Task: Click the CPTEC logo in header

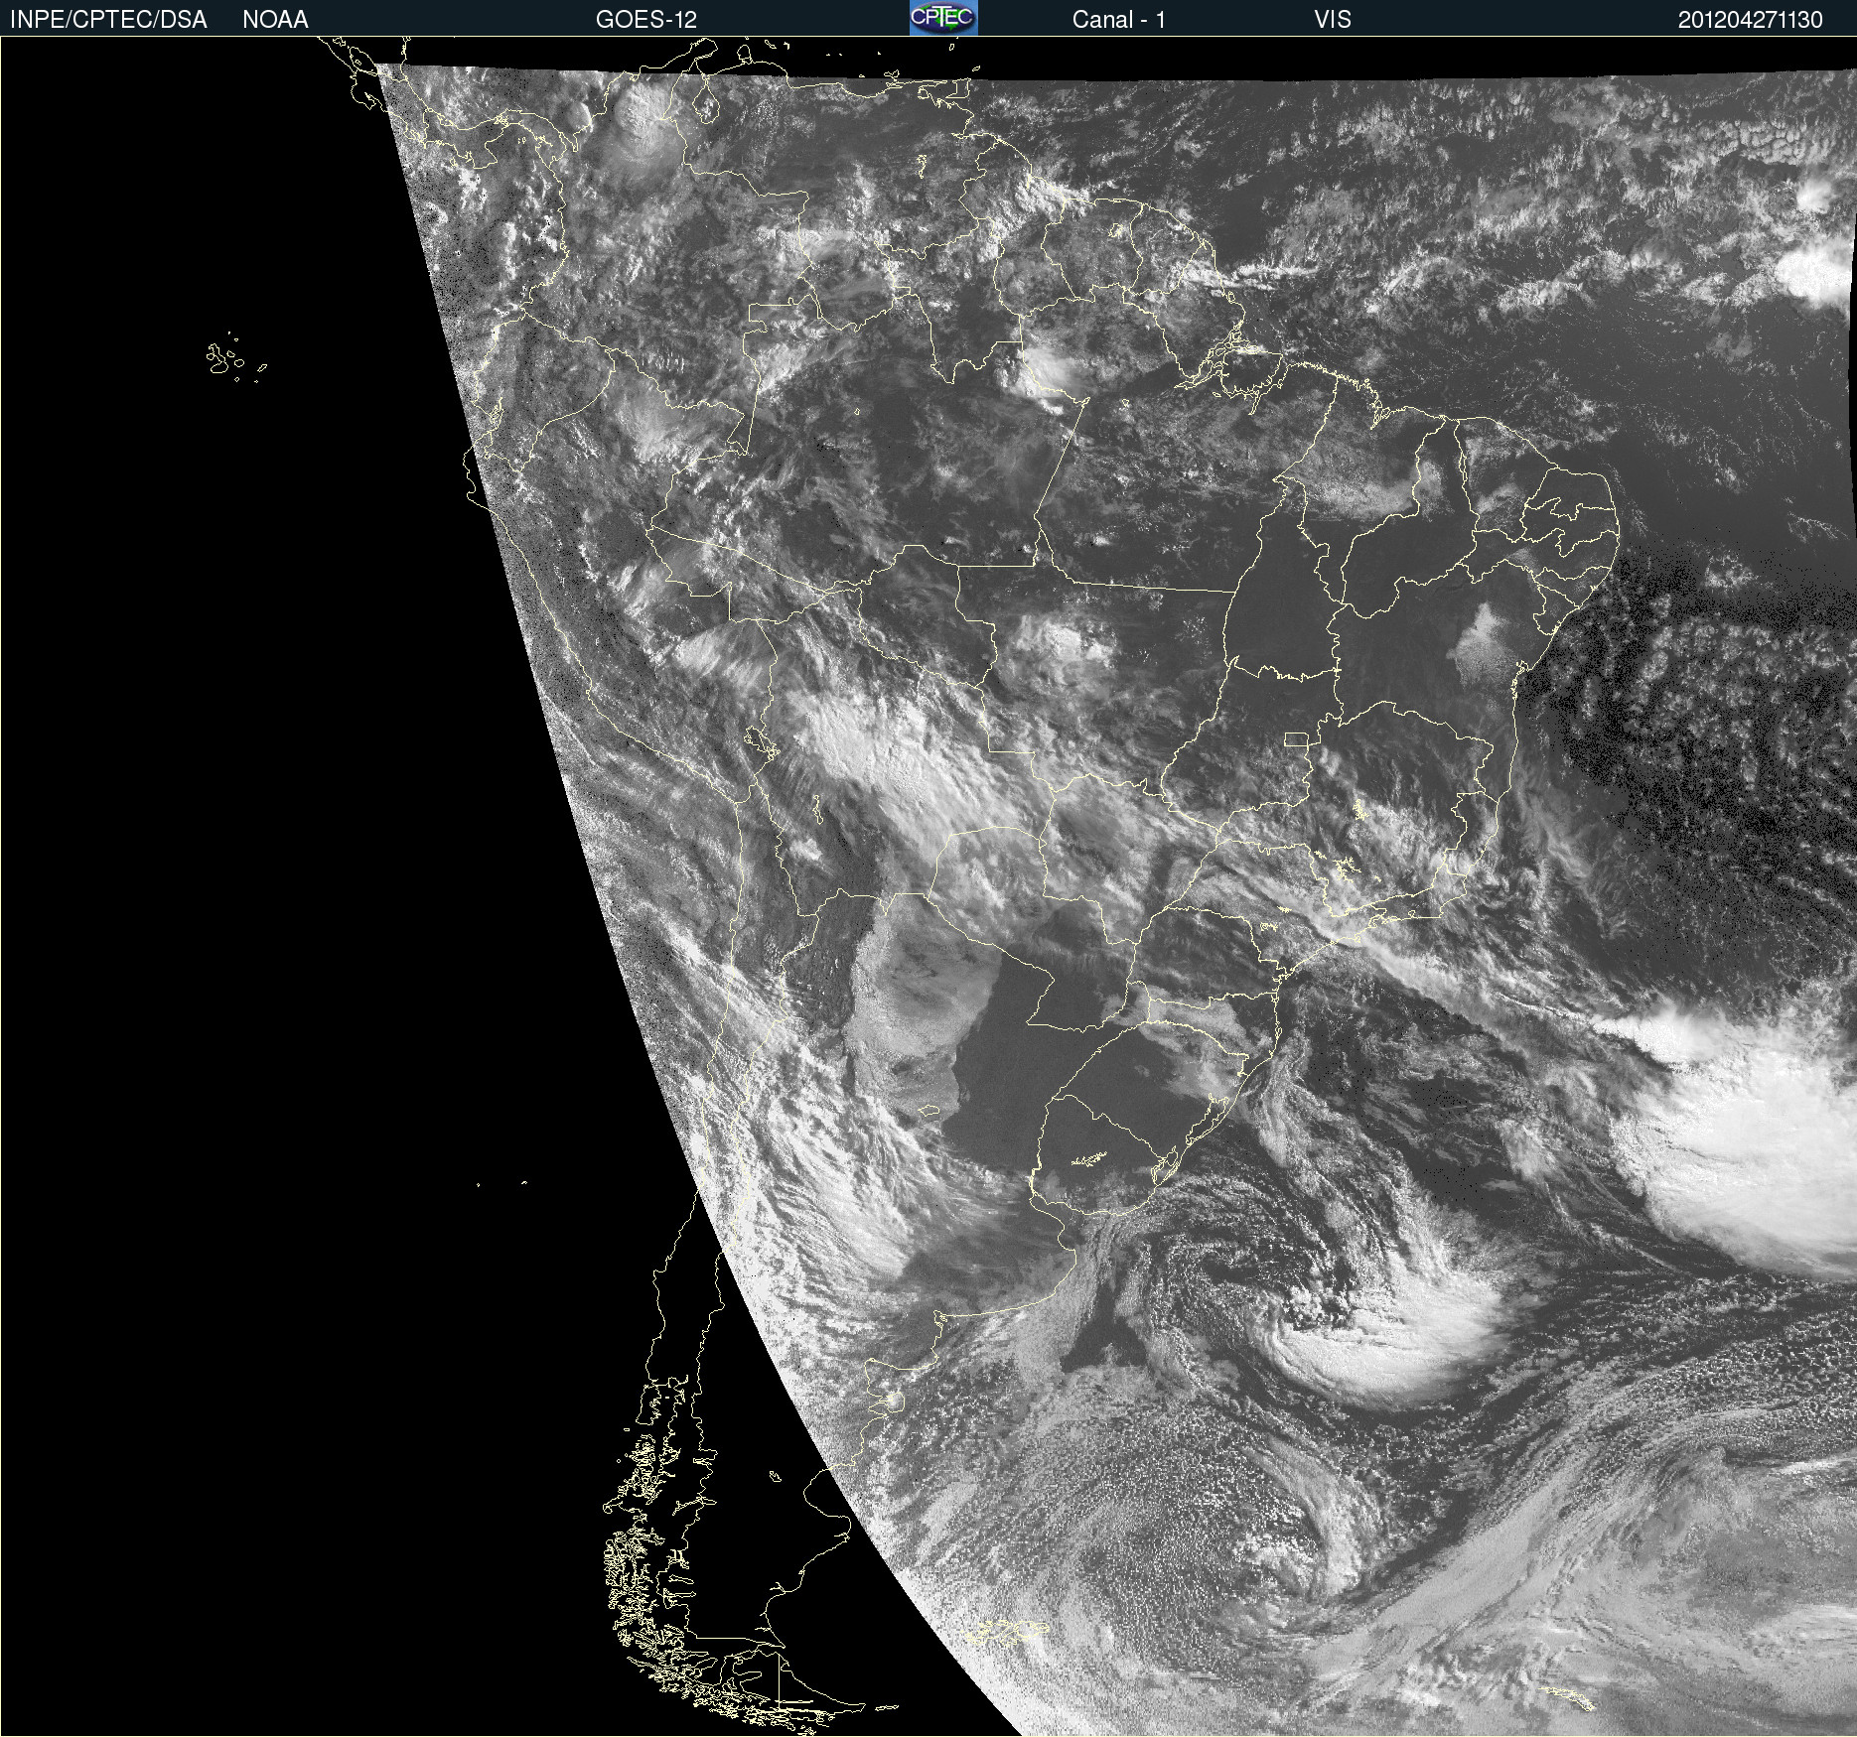Action: 943,18
